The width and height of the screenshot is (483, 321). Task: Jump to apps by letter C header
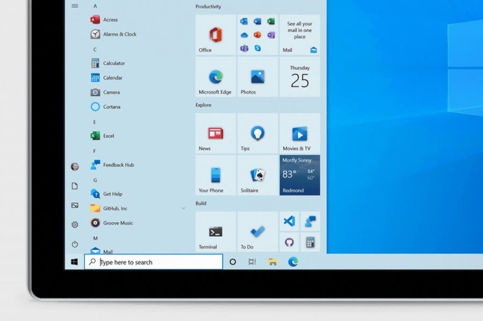95,49
